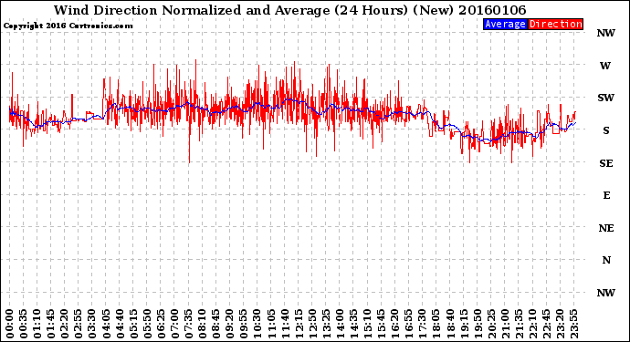Click the 19:50 time axis label
630x342 pixels.
pos(478,324)
